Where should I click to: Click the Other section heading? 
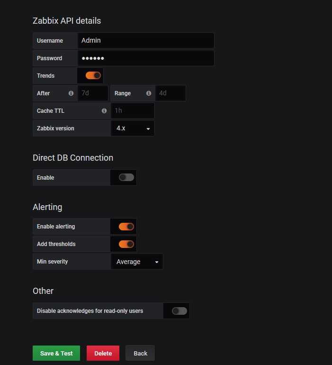point(43,291)
